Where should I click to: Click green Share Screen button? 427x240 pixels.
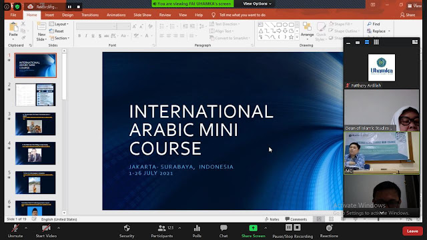254,231
